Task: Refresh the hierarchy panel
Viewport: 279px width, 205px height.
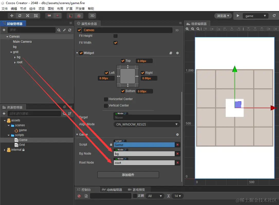Action: click(x=70, y=30)
